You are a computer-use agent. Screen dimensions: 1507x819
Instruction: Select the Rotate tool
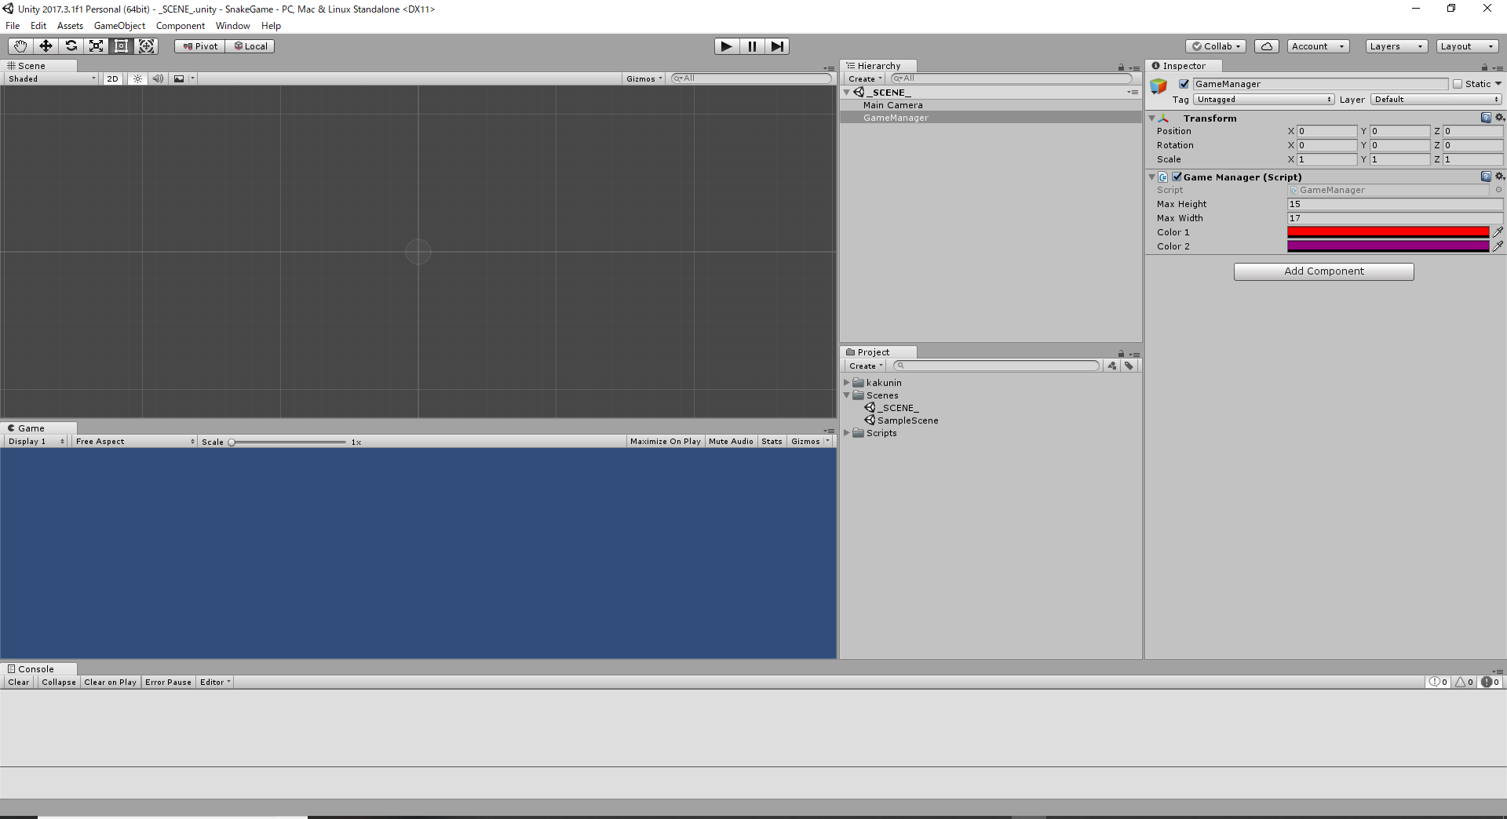(x=71, y=46)
